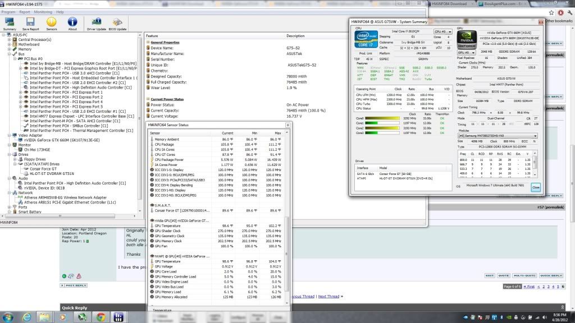Select the Corsair Force GT drive node
The height and width of the screenshot is (323, 575).
tap(43, 169)
